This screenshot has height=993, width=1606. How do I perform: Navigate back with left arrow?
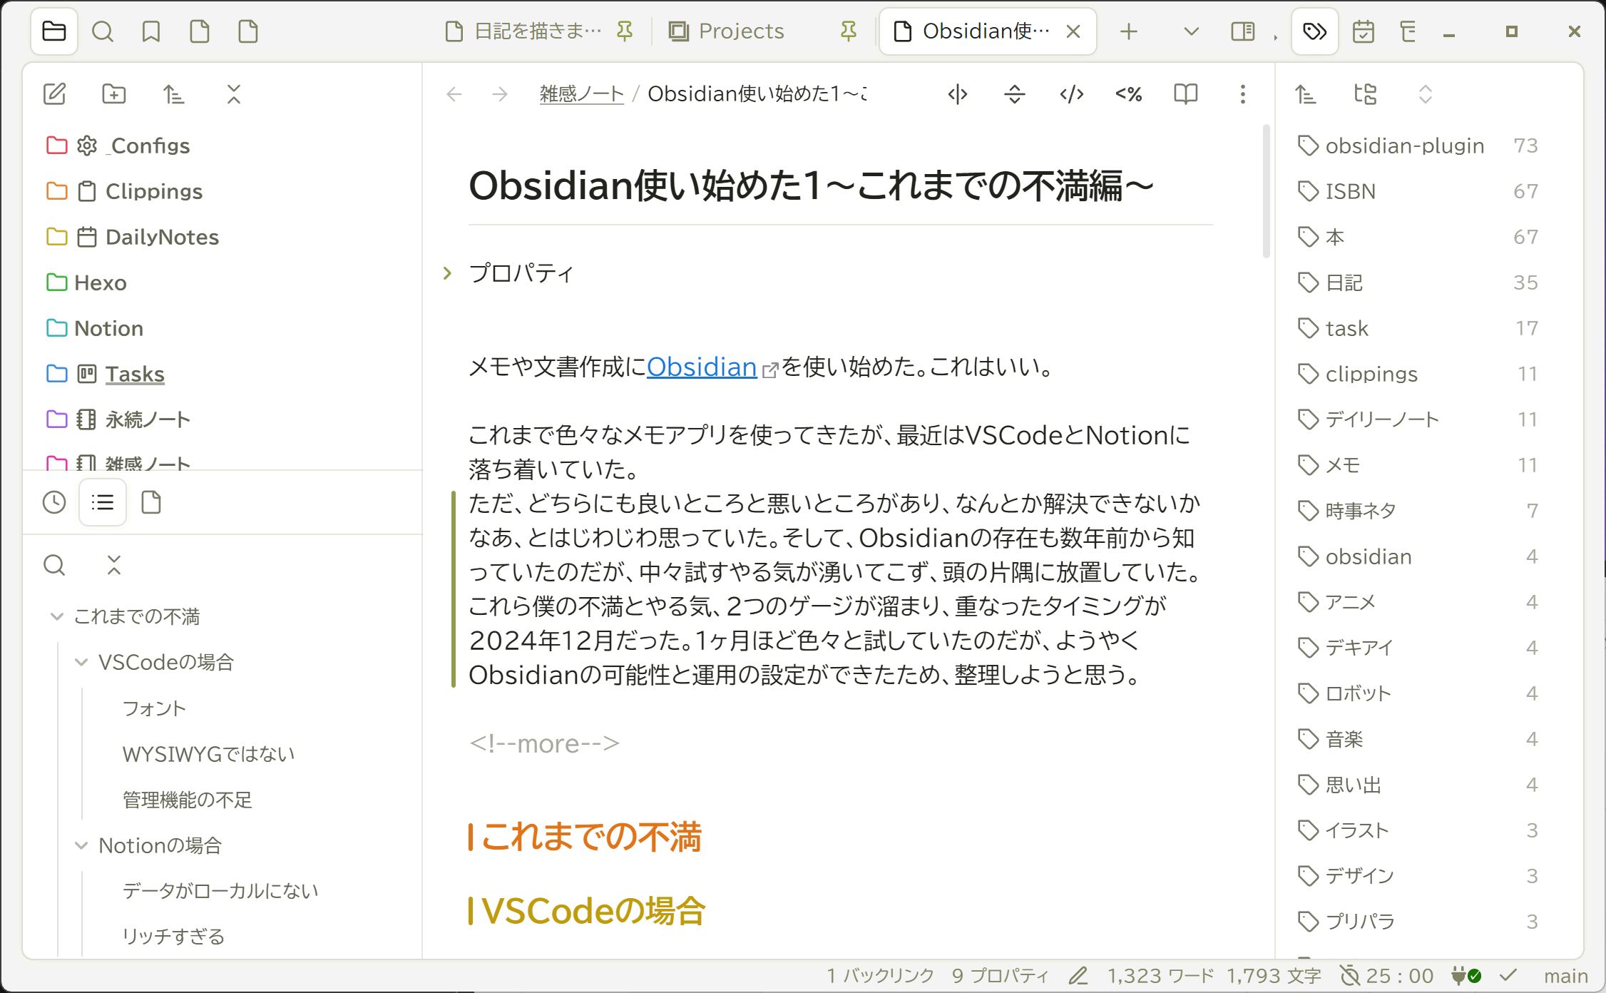tap(454, 94)
